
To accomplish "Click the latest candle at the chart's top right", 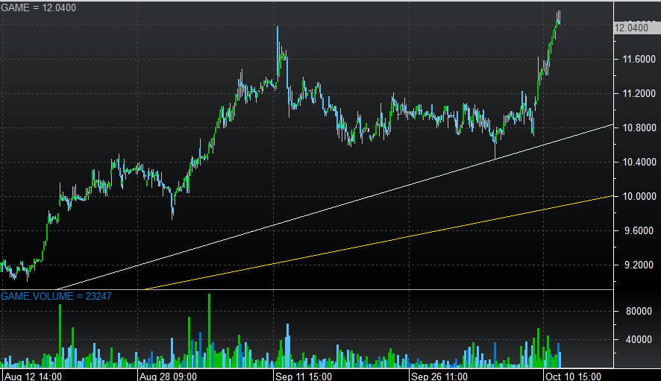I will click(x=559, y=18).
